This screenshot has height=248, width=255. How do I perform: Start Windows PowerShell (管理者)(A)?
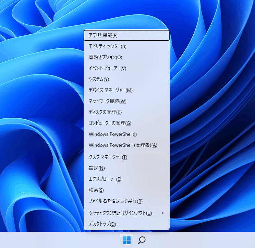tap(126, 145)
